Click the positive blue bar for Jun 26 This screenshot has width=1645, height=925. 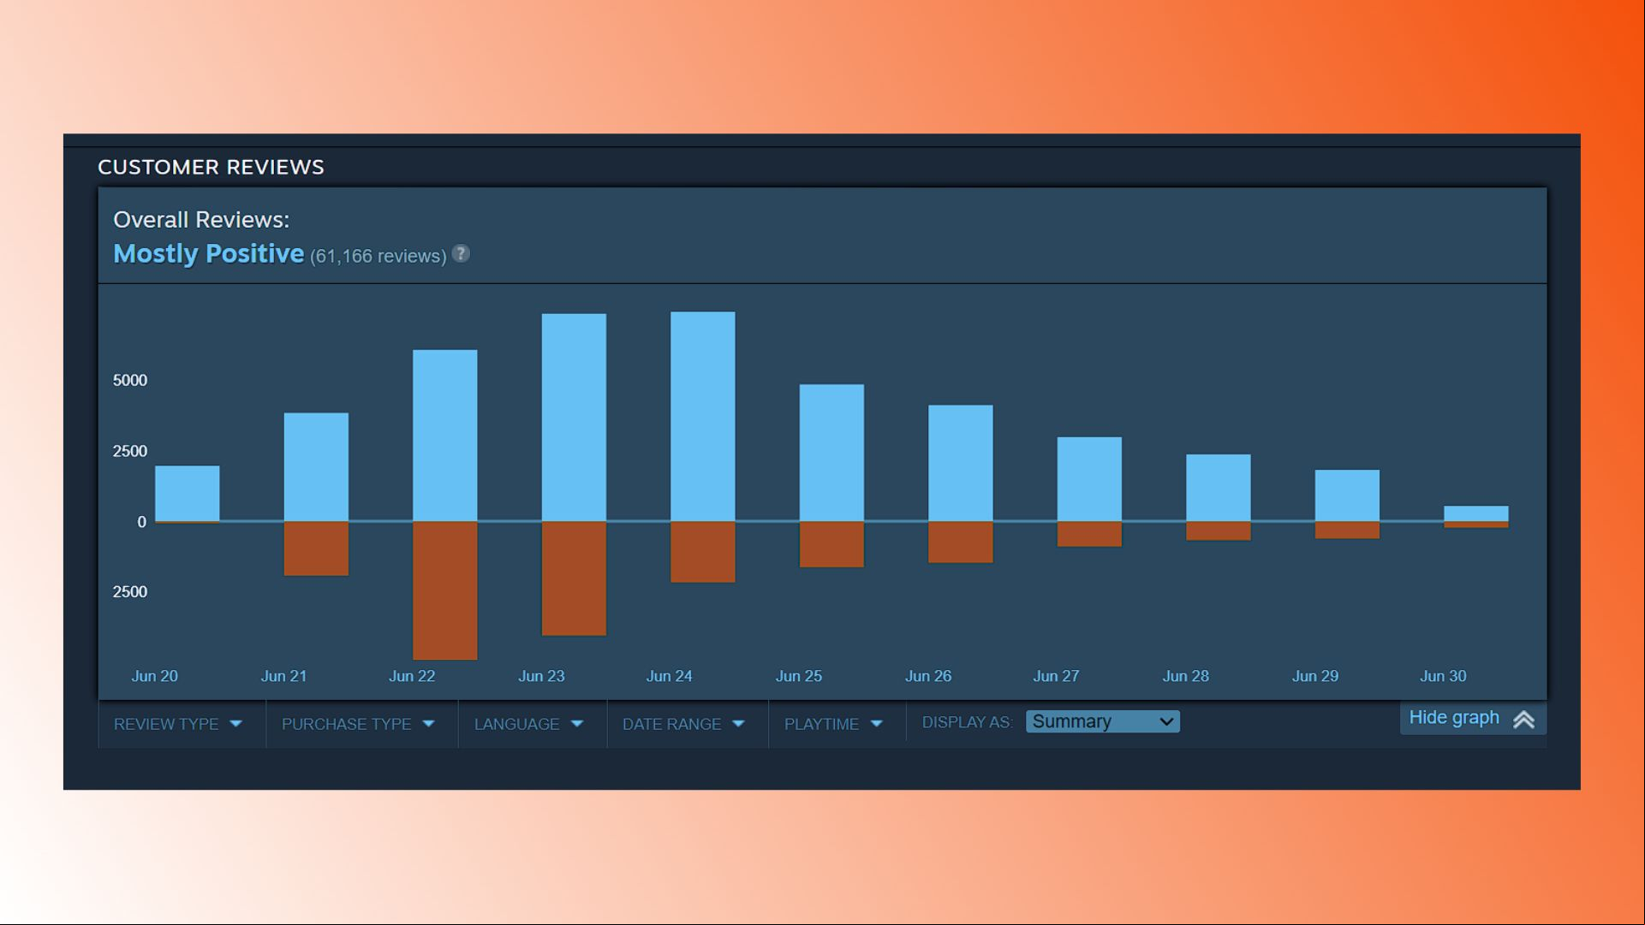pos(961,463)
